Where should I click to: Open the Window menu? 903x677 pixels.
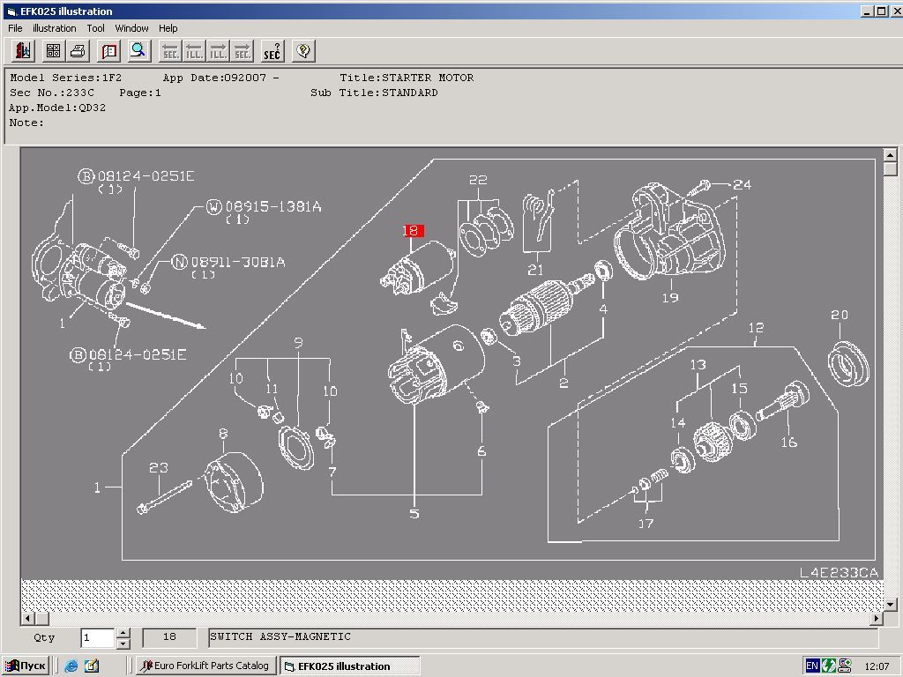(x=131, y=28)
